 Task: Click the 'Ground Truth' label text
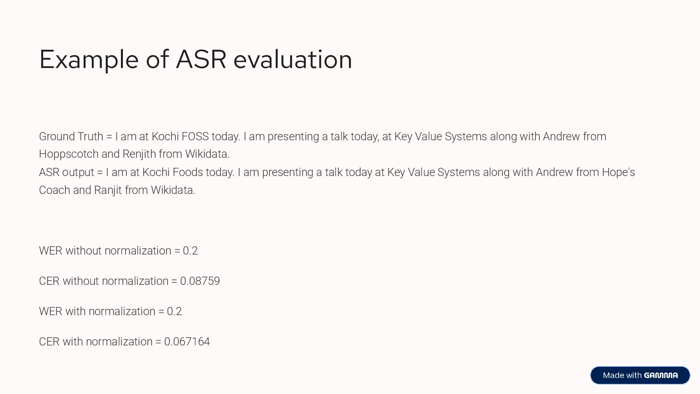71,136
